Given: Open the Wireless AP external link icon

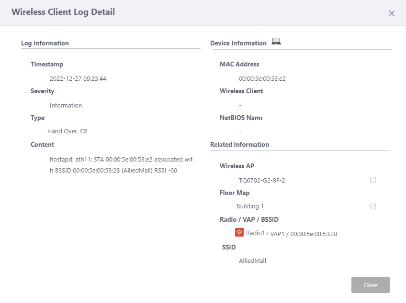Looking at the screenshot, I should [372, 180].
